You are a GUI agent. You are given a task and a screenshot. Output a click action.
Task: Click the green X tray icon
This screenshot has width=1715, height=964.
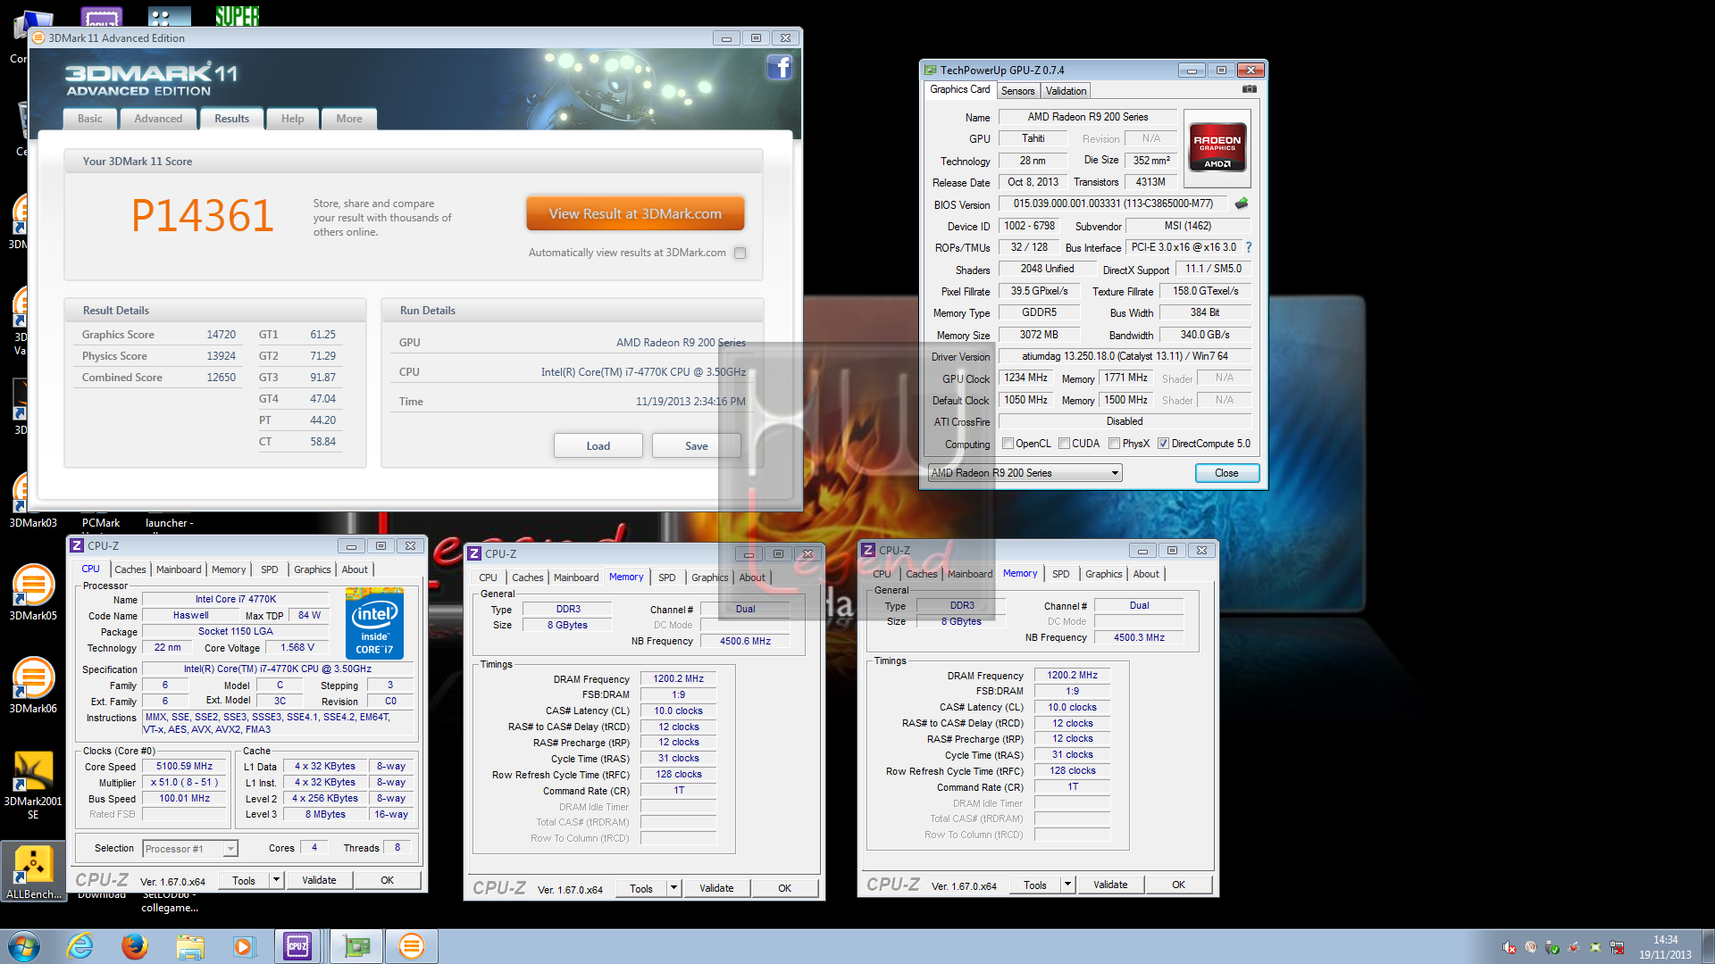pos(1595,947)
